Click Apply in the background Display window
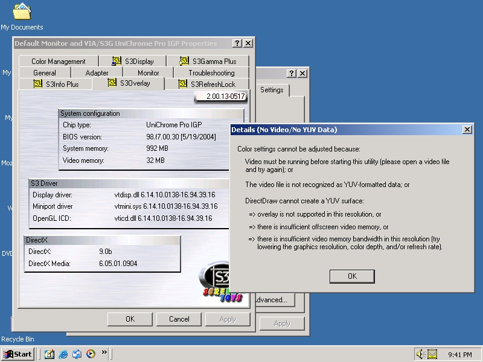This screenshot has width=483, height=362. 282,323
